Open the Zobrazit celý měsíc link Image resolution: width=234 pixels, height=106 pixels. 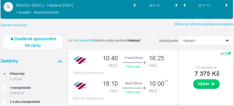pos(14,25)
